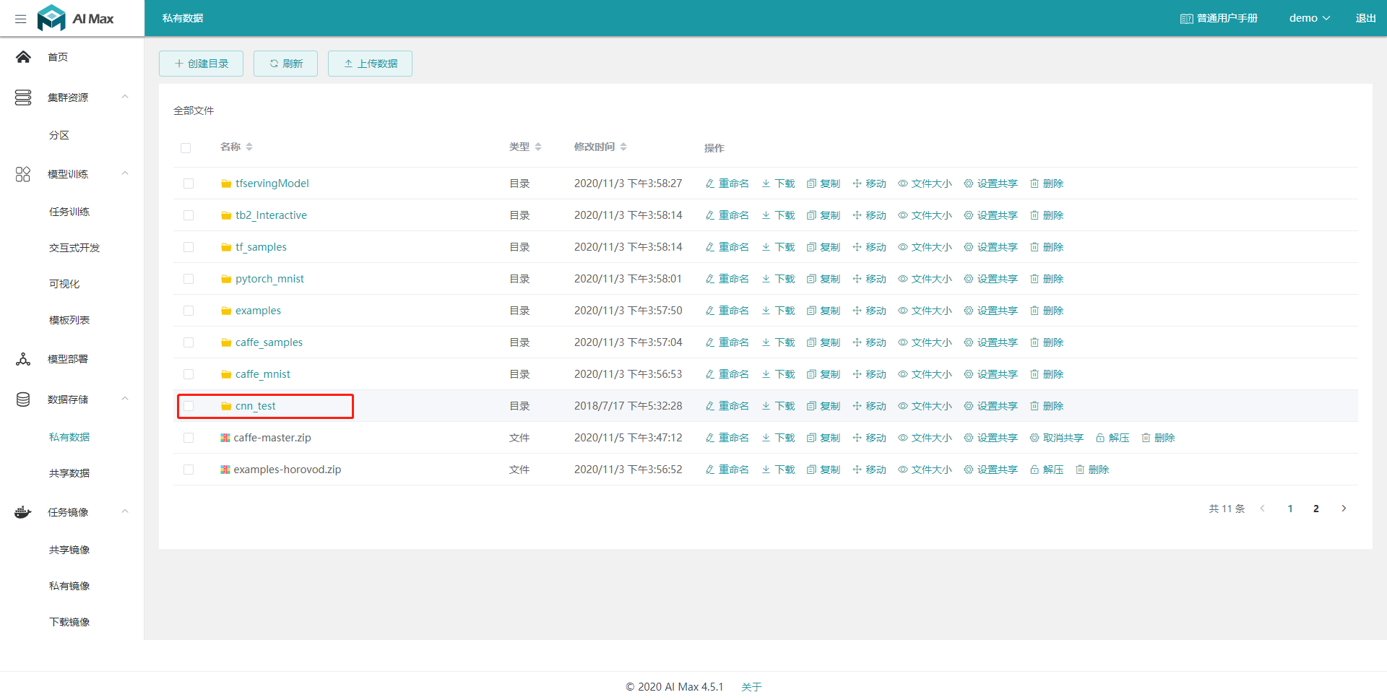Collapse the 任务镜像 sidebar section
The image size is (1387, 700).
pyautogui.click(x=124, y=511)
